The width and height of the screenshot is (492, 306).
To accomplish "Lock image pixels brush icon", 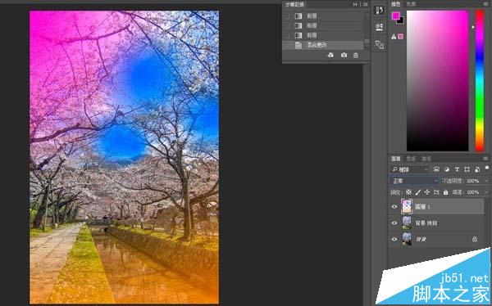I will pyautogui.click(x=418, y=192).
